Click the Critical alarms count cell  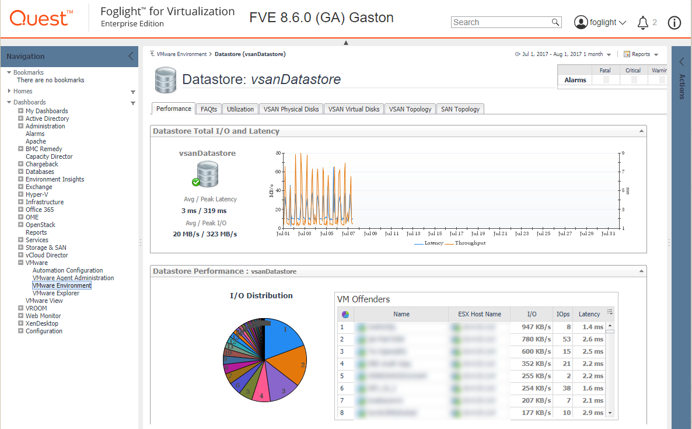click(634, 80)
